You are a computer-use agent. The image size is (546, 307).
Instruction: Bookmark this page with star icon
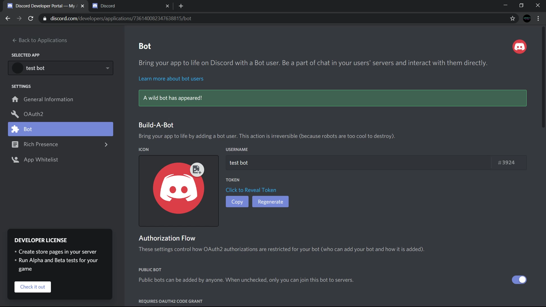512,18
